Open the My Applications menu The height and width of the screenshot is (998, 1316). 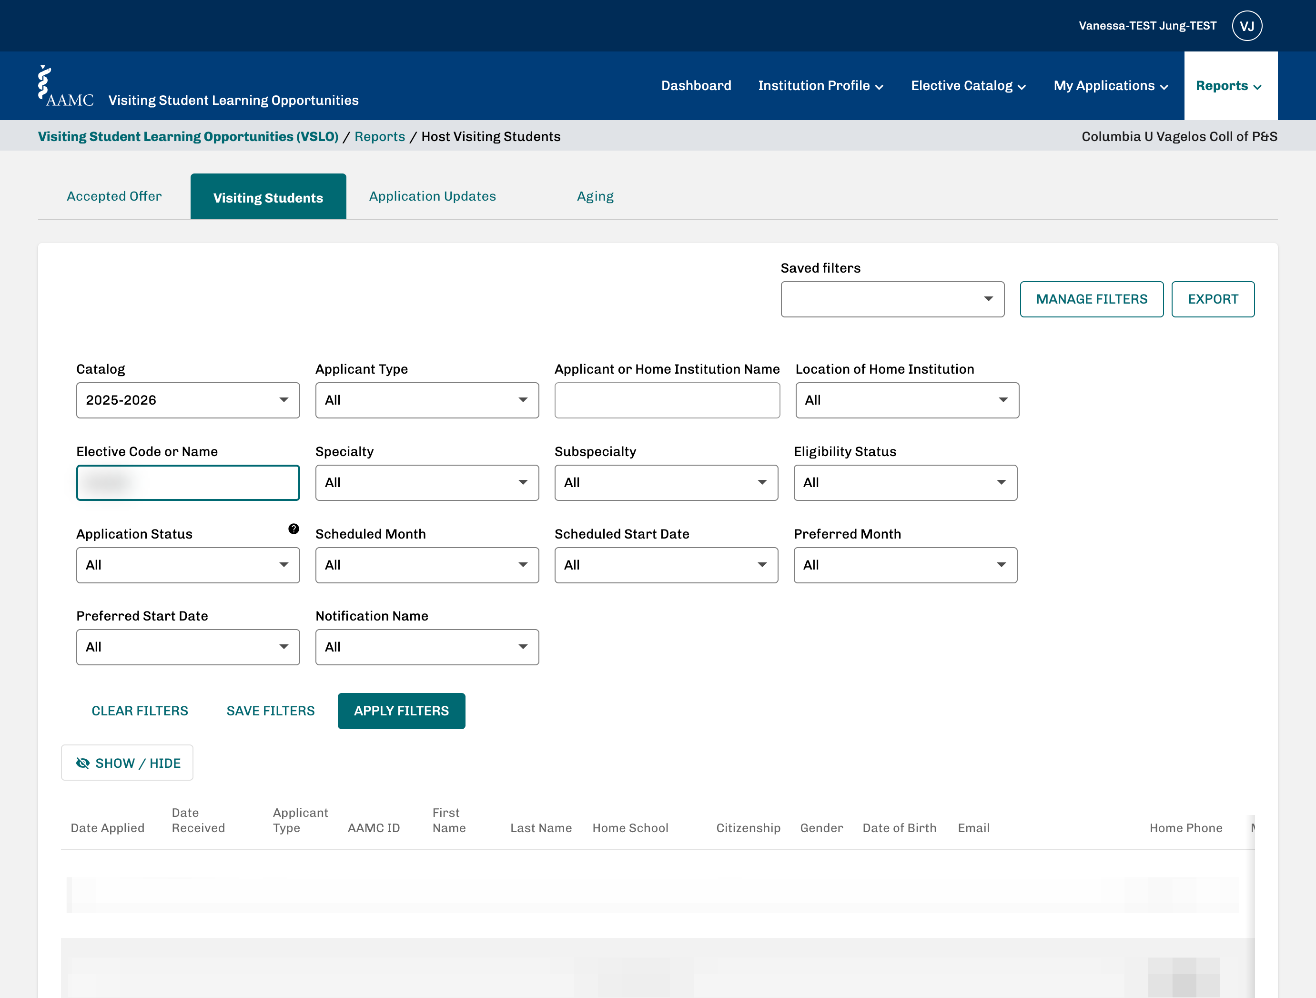tap(1111, 86)
